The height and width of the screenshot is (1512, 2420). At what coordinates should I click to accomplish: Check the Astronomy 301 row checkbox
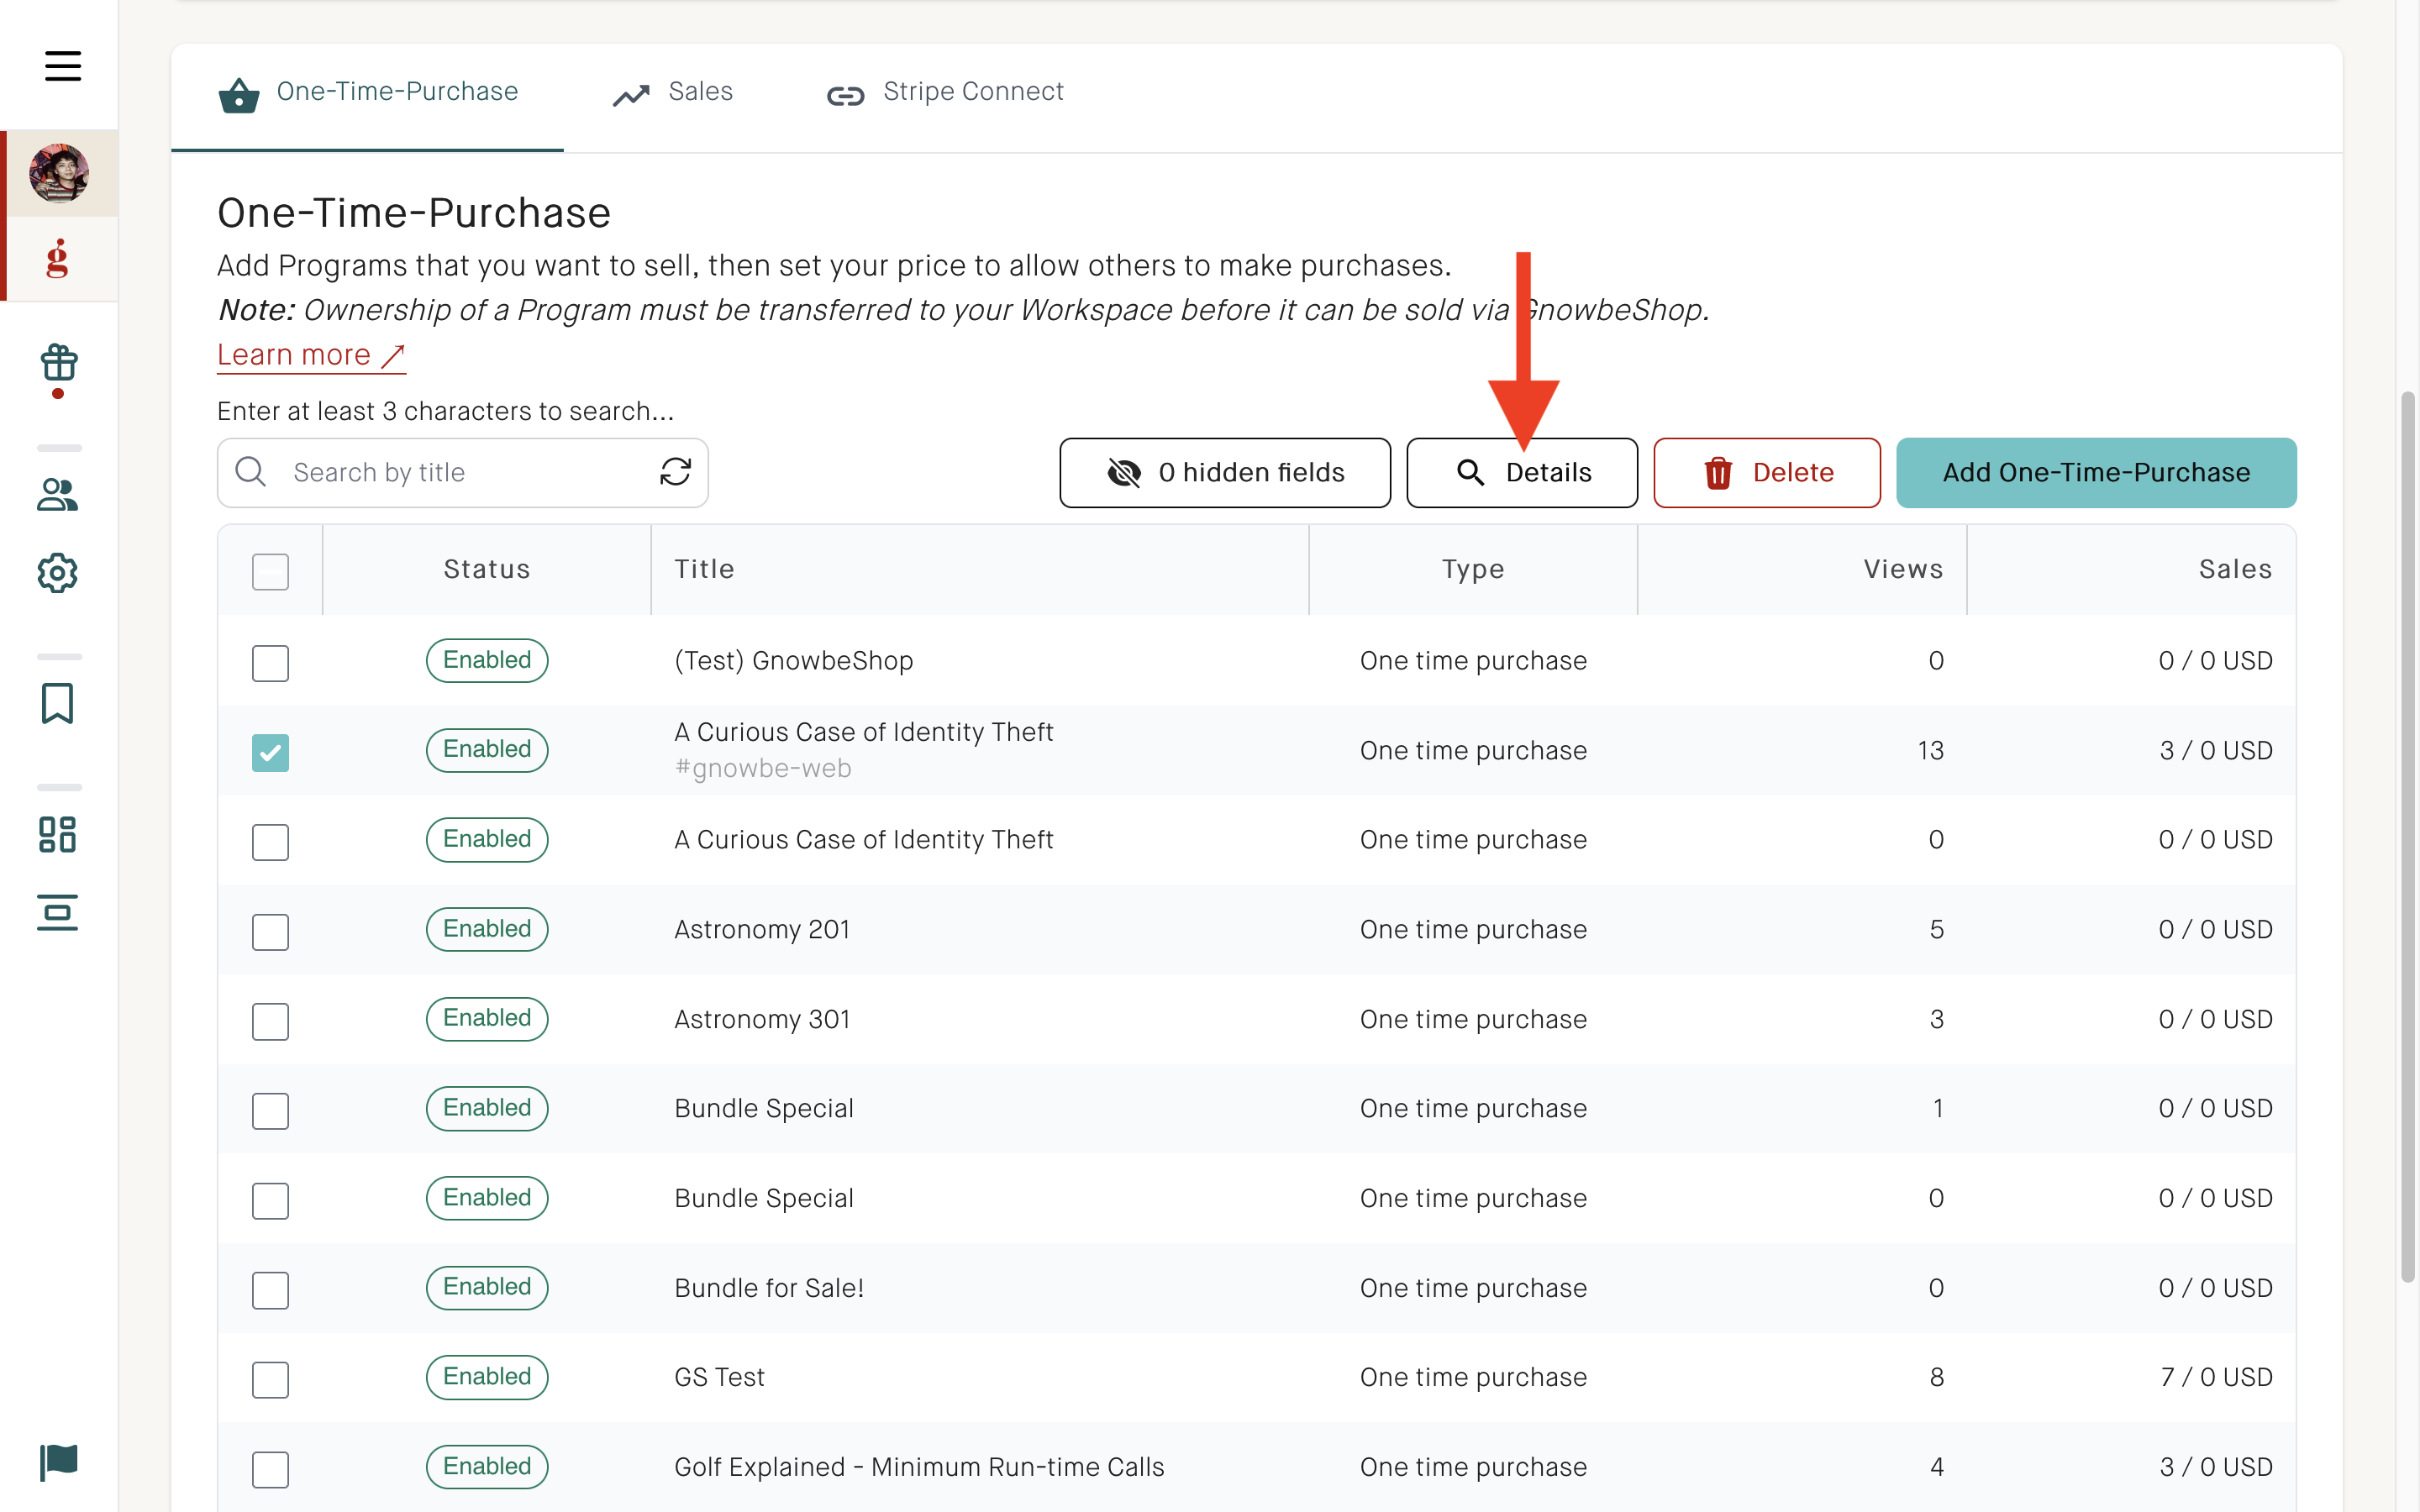(270, 1022)
